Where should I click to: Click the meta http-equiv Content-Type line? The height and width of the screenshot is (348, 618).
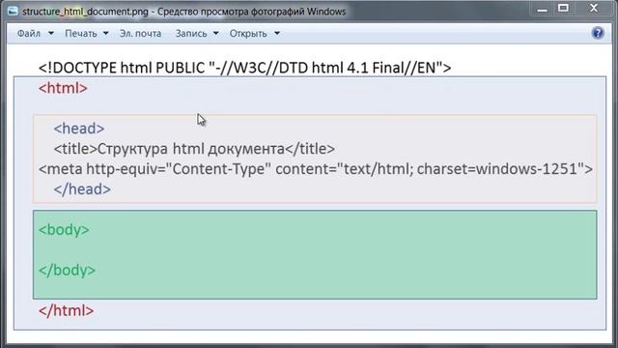click(x=316, y=169)
